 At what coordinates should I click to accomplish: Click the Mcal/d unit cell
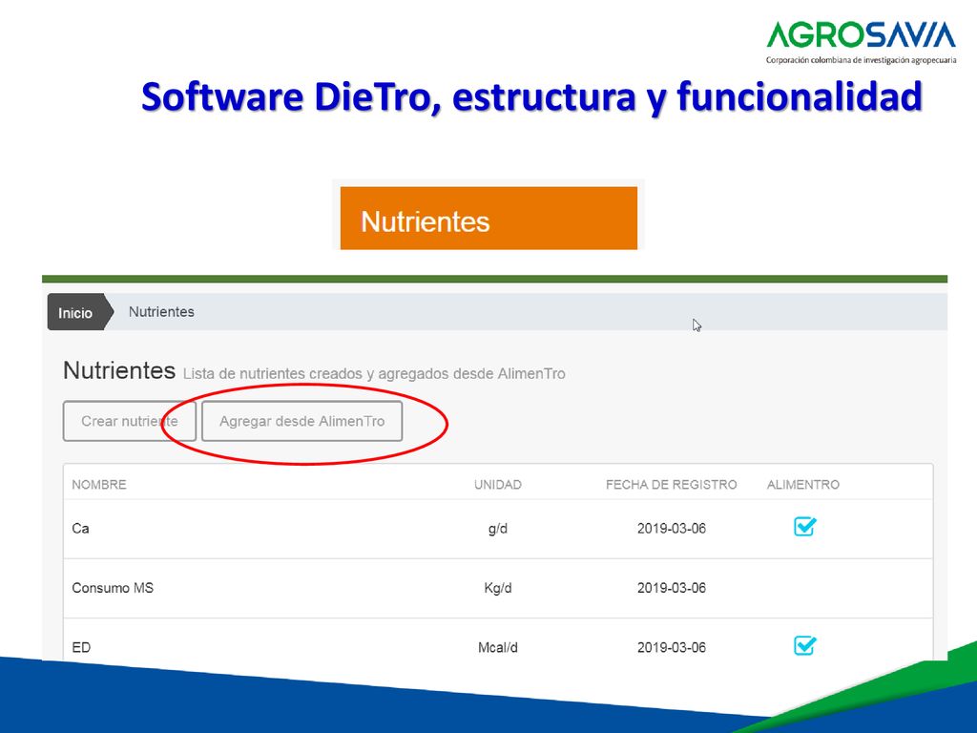point(498,648)
